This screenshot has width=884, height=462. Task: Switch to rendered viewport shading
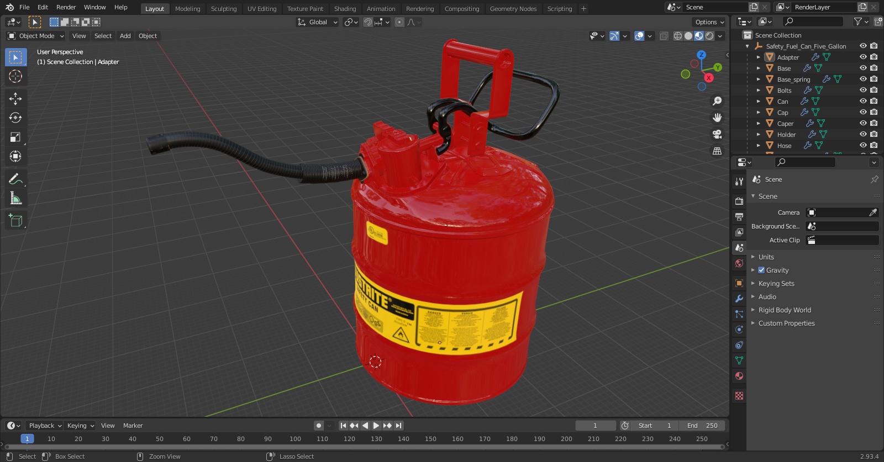pyautogui.click(x=709, y=36)
